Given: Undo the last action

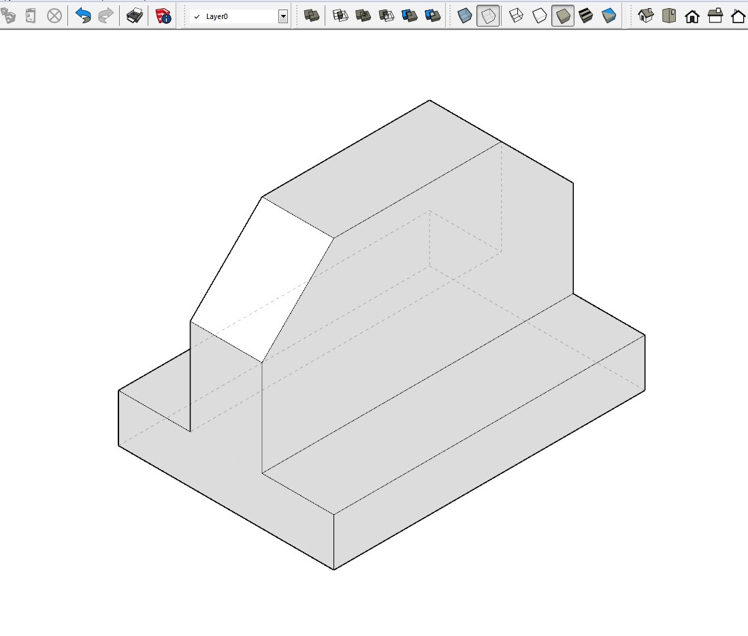Looking at the screenshot, I should [x=83, y=16].
